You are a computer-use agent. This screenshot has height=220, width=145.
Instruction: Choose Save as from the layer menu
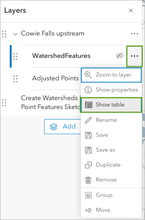point(111,150)
